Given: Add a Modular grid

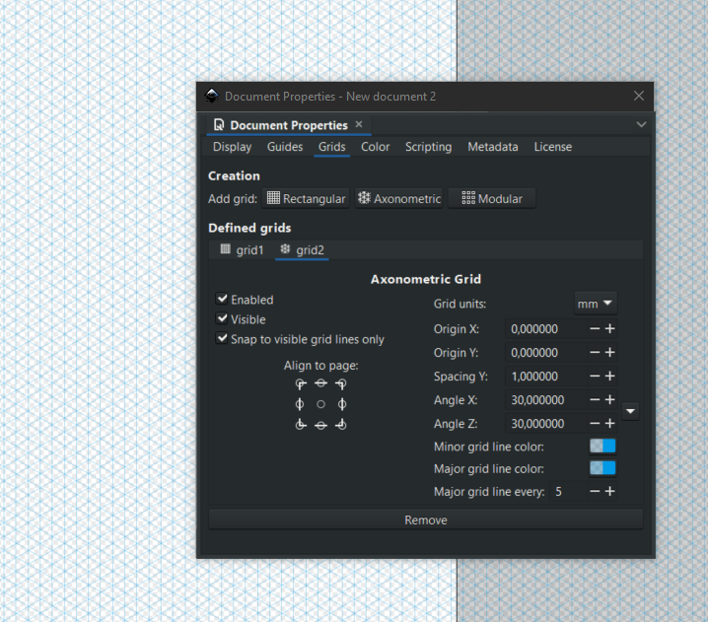Looking at the screenshot, I should click(x=492, y=198).
